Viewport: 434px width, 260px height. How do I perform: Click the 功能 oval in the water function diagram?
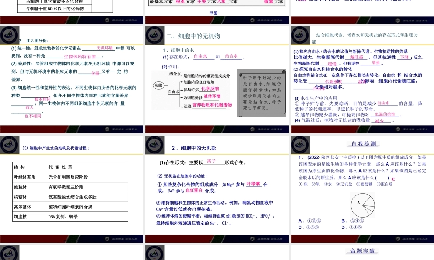click(x=158, y=85)
